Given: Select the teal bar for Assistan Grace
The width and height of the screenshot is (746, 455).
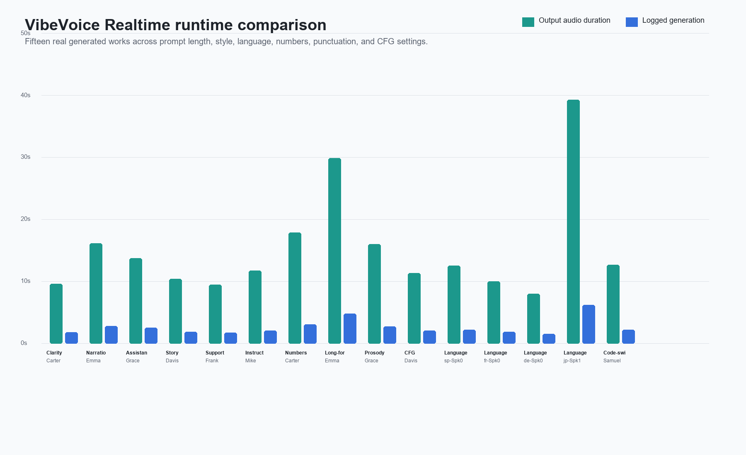Looking at the screenshot, I should pos(136,301).
